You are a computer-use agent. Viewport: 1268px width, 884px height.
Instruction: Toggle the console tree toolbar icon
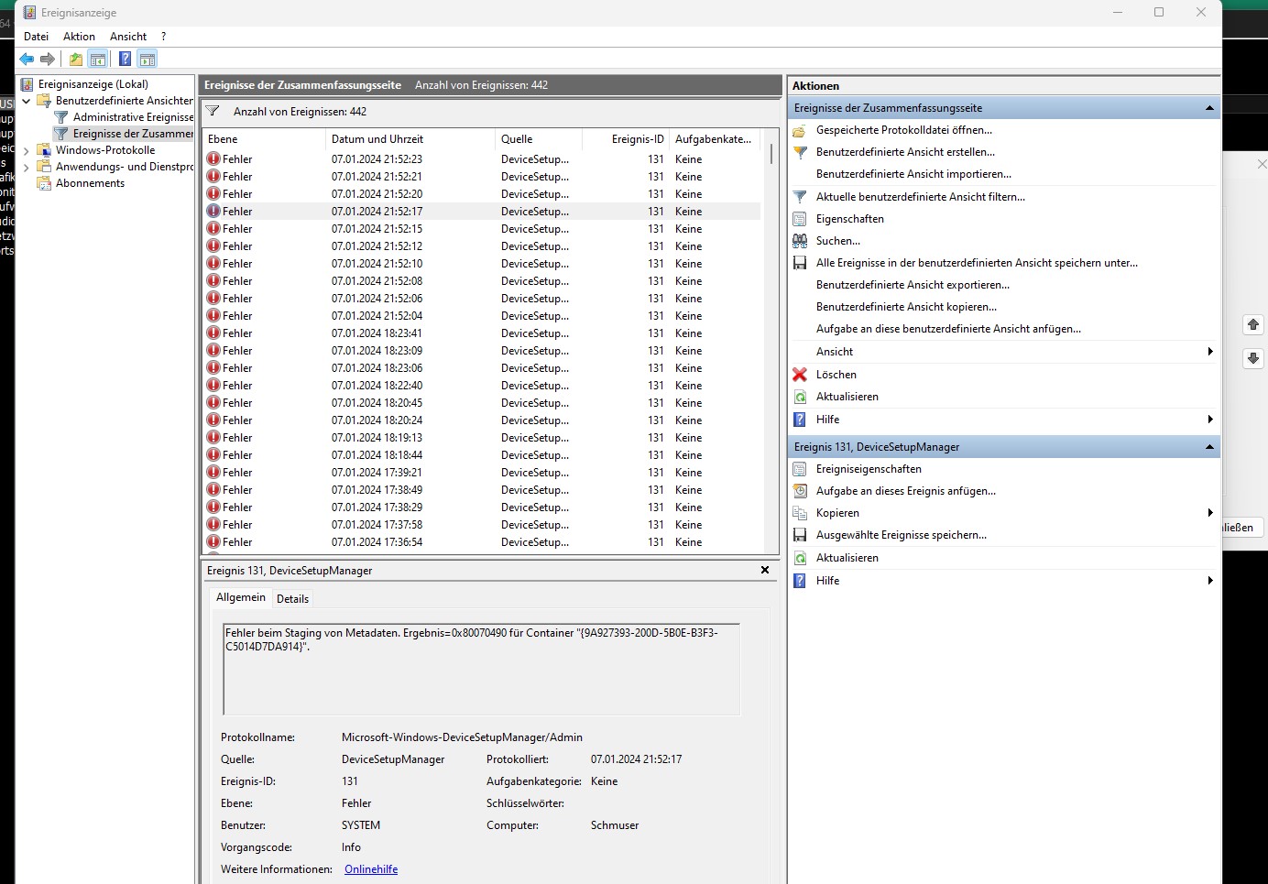98,60
